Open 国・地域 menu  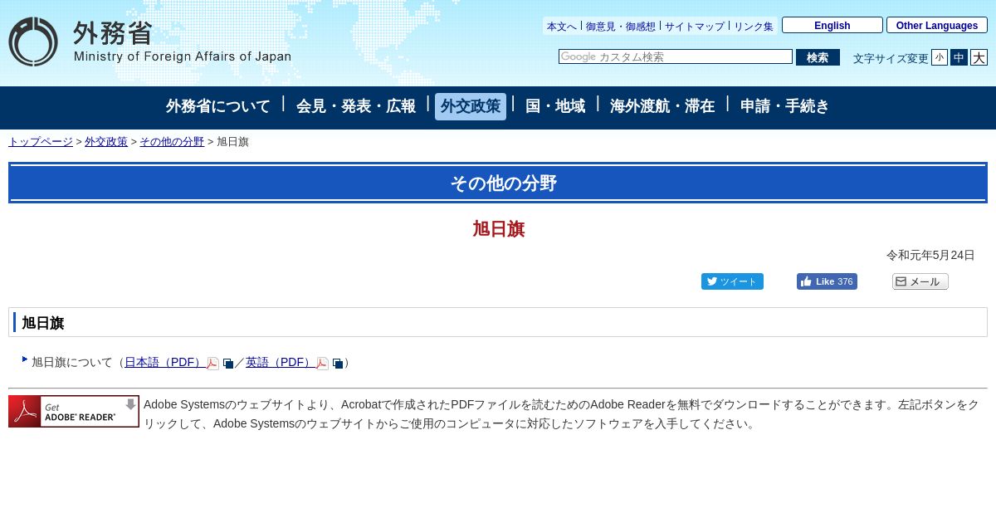(555, 106)
